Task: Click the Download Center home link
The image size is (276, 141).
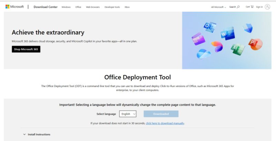Action: point(45,7)
